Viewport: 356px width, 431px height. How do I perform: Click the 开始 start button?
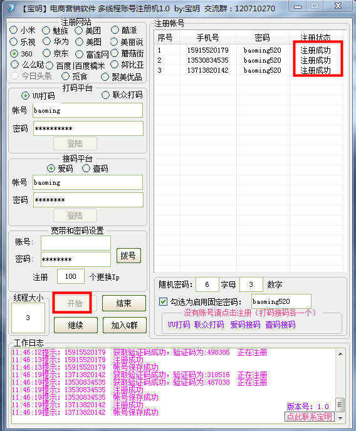(x=75, y=303)
